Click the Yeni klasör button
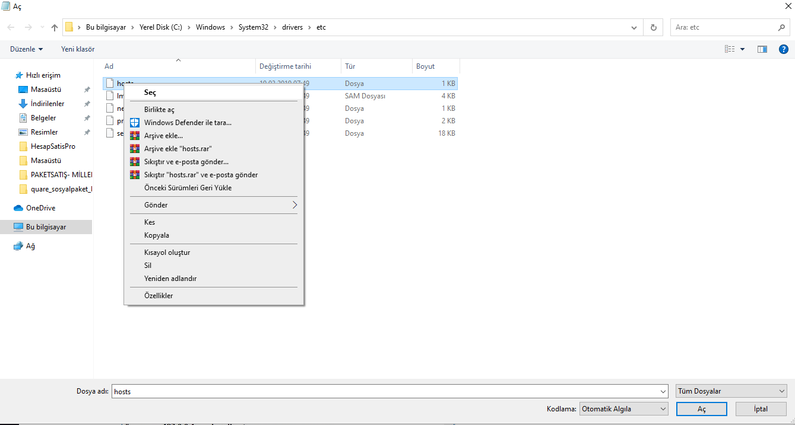 pos(78,49)
